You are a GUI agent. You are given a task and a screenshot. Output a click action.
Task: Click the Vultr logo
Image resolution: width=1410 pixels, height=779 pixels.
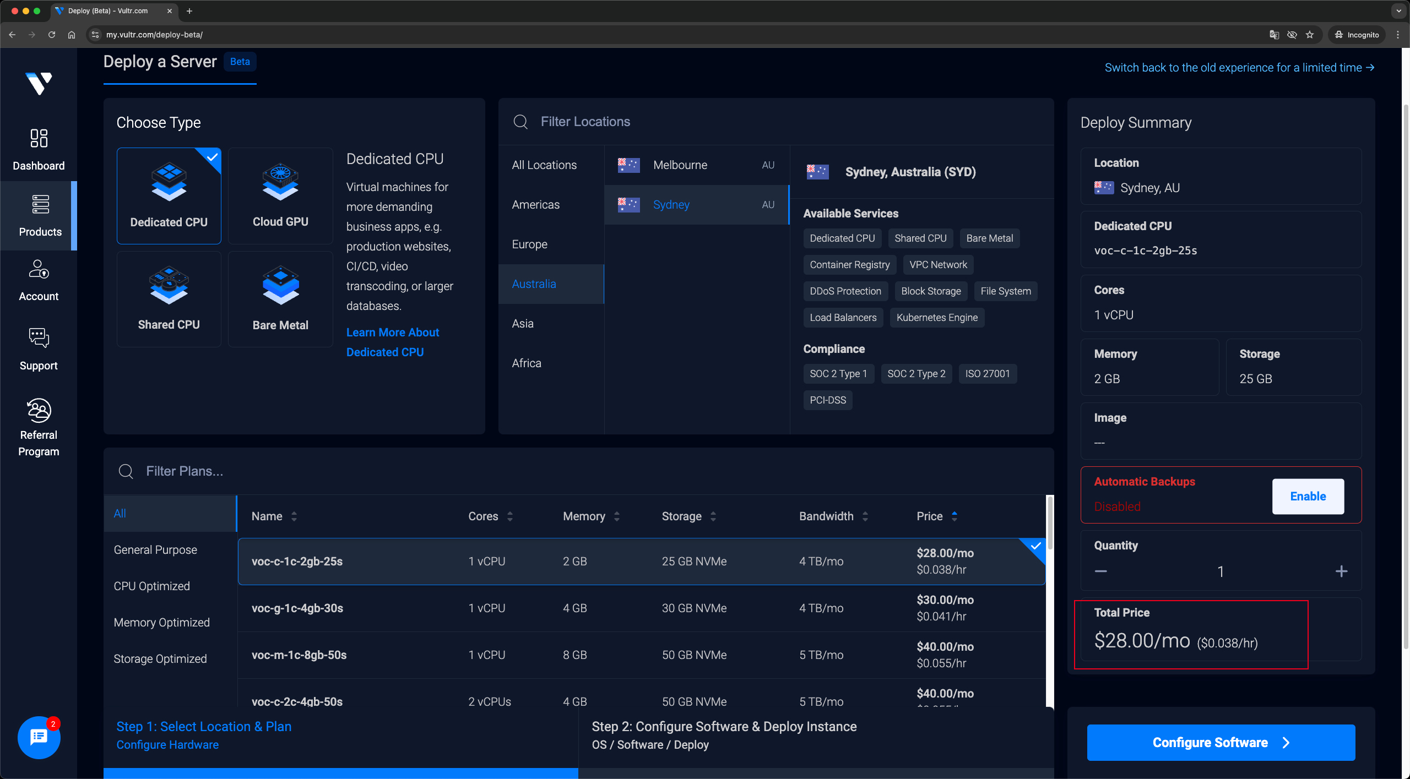pos(39,84)
